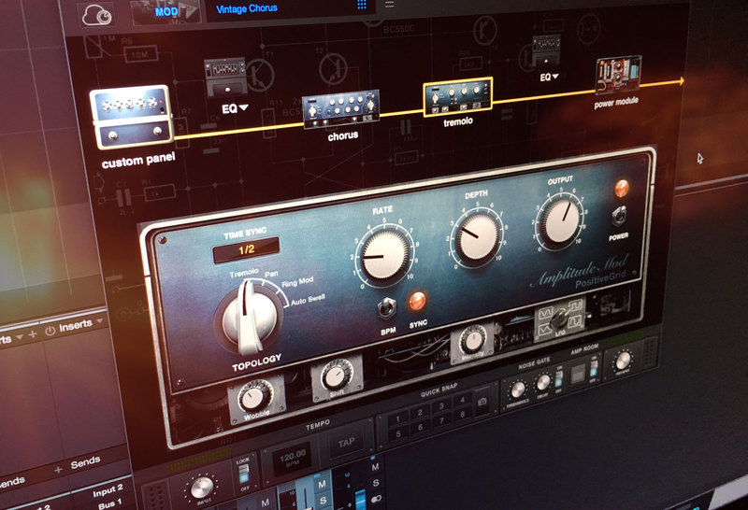Load Quick Snap slot 7

[441, 420]
